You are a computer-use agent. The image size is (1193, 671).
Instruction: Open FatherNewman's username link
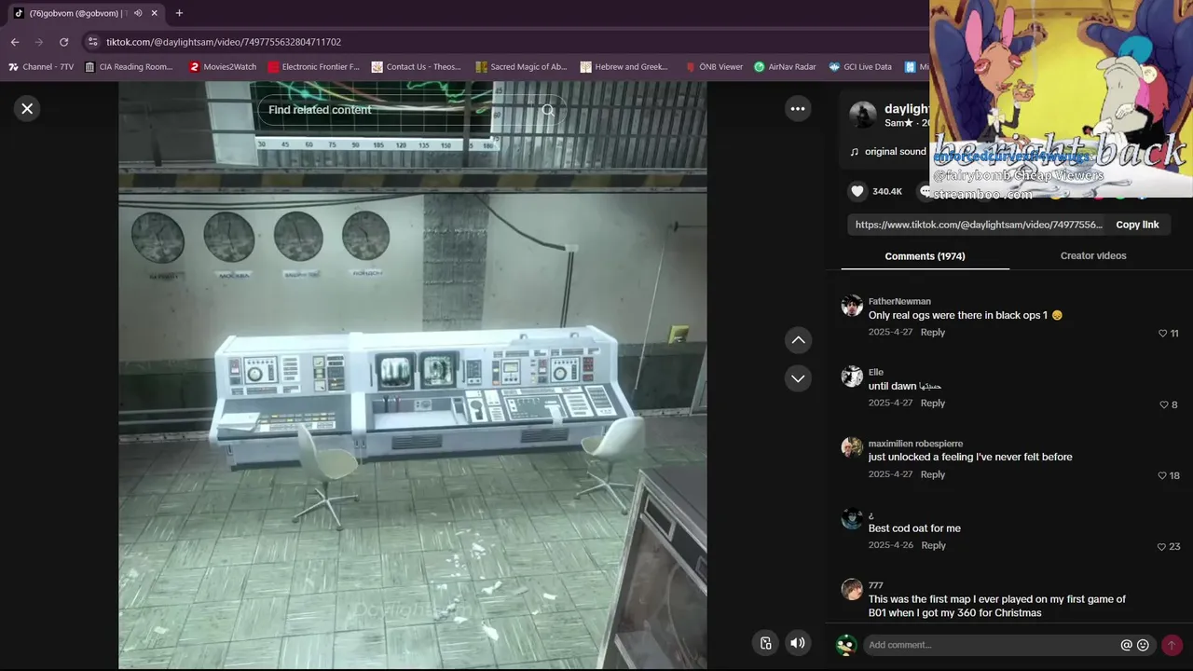point(899,301)
